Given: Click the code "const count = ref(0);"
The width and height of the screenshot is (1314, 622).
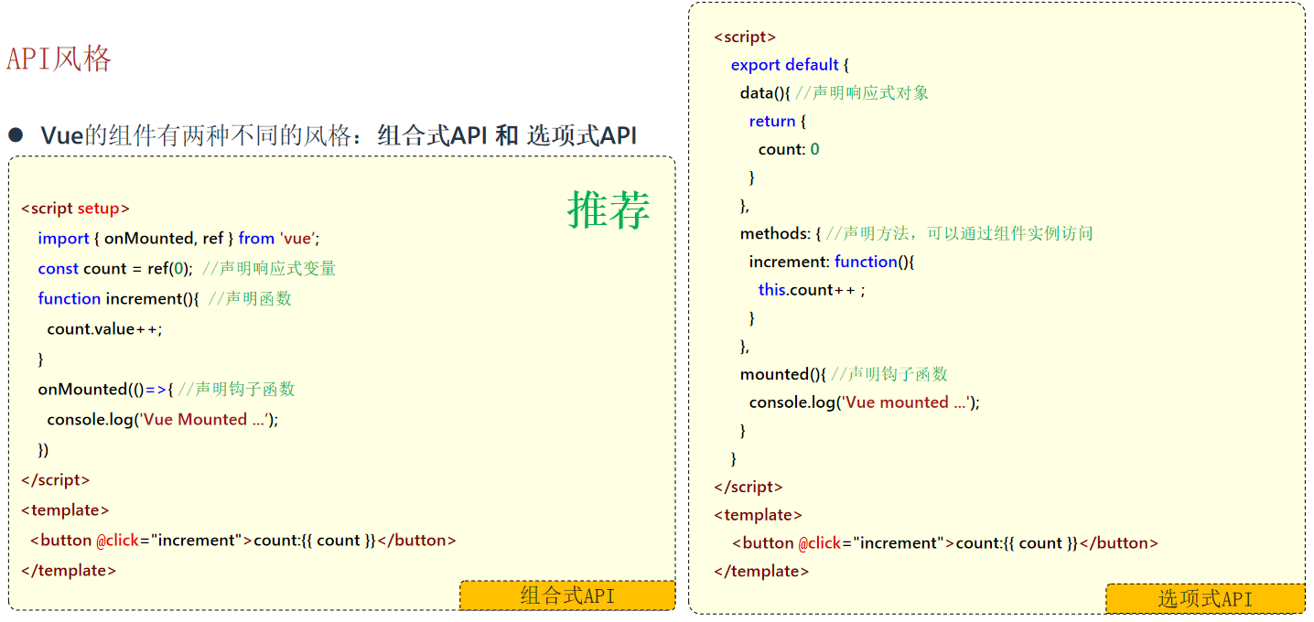Looking at the screenshot, I should (115, 269).
